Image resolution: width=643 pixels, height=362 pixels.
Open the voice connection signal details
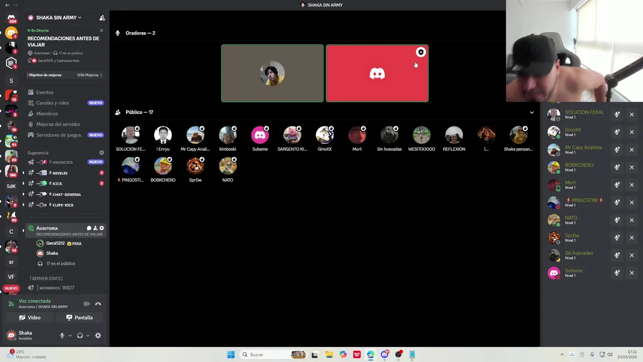(12, 304)
